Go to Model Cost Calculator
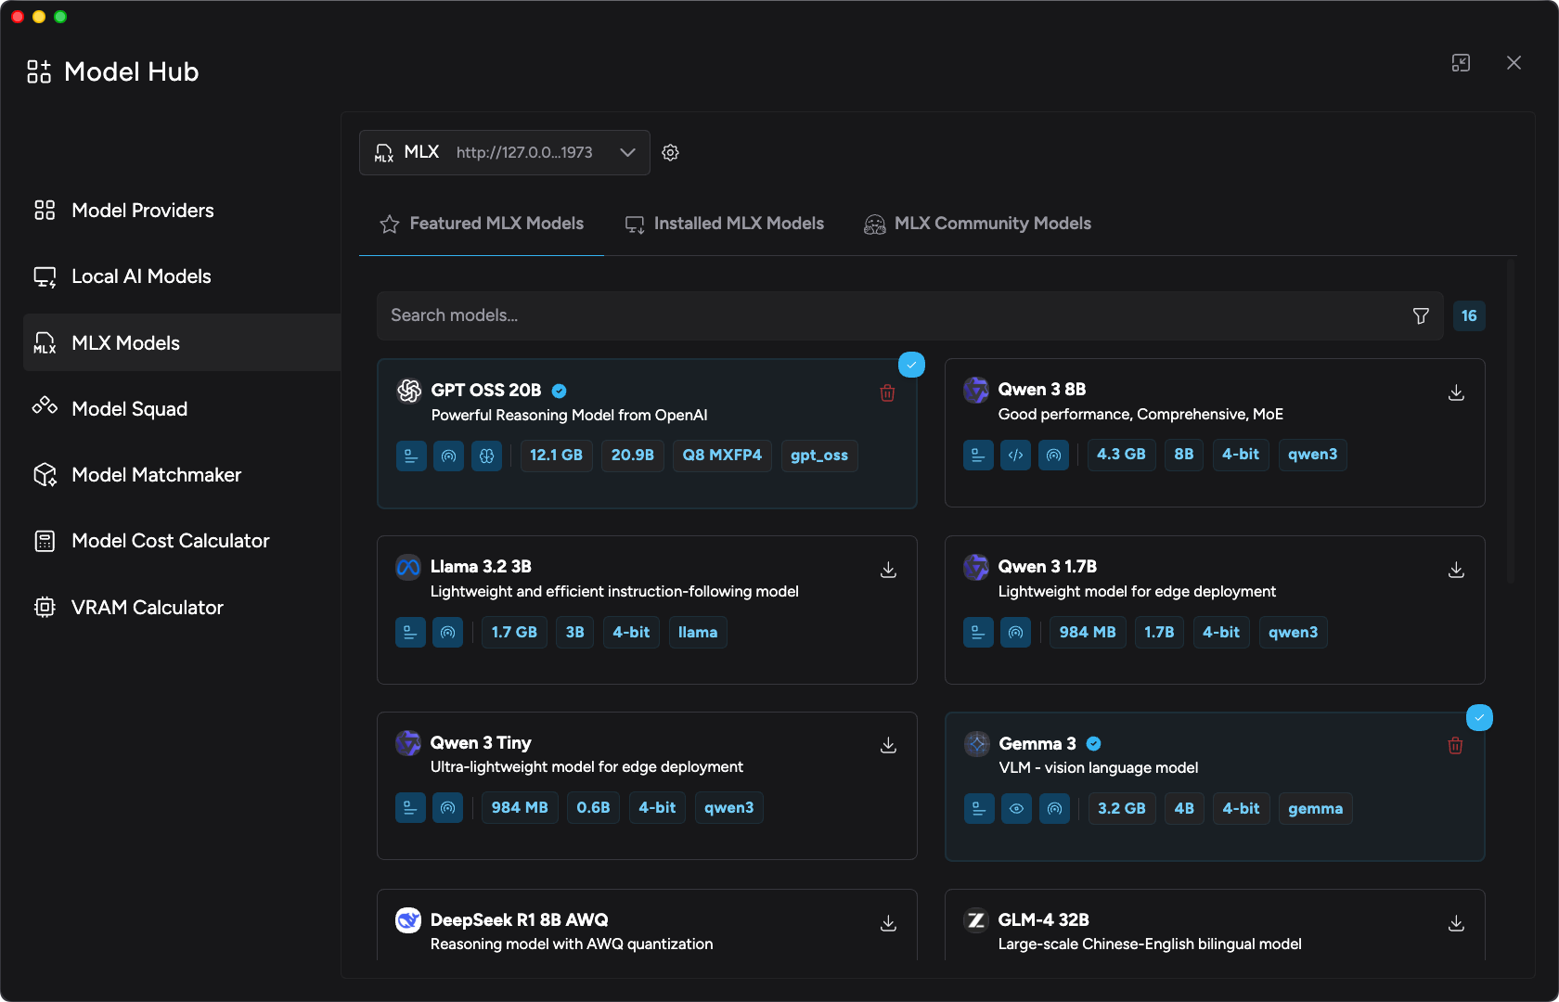 (170, 541)
